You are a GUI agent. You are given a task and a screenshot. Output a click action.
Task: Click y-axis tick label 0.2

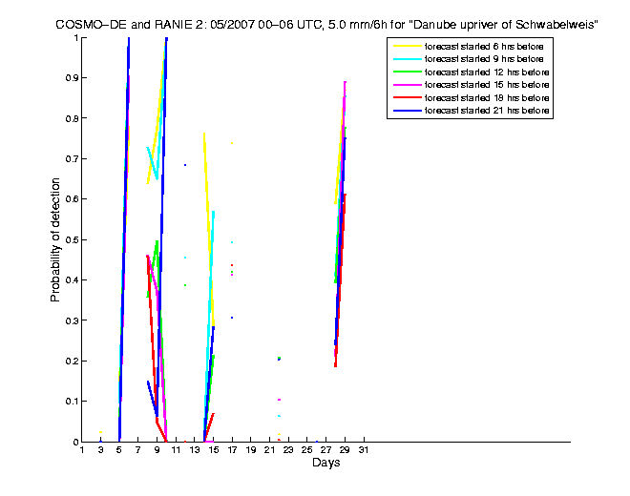click(73, 362)
